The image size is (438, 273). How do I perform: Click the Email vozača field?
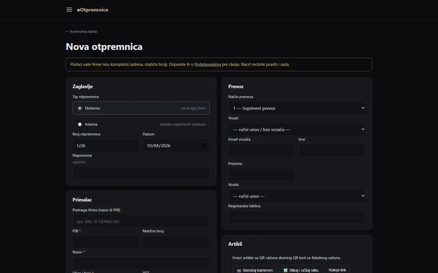(262, 150)
